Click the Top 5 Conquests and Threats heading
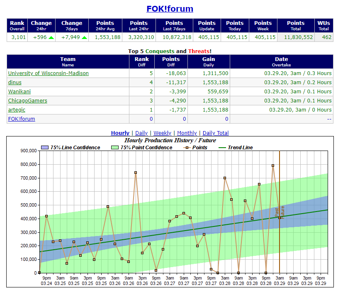This screenshot has width=338, height=292. click(x=170, y=51)
